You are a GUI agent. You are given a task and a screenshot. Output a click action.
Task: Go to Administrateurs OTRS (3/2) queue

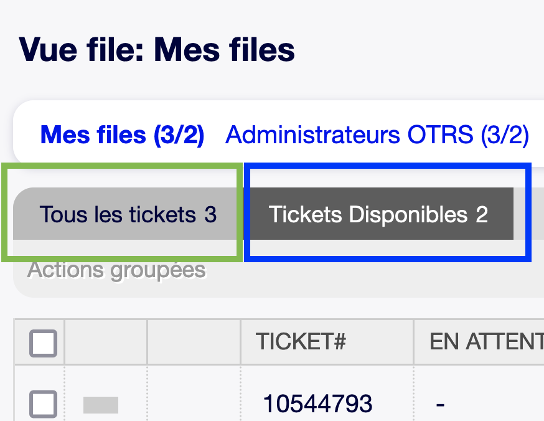377,135
